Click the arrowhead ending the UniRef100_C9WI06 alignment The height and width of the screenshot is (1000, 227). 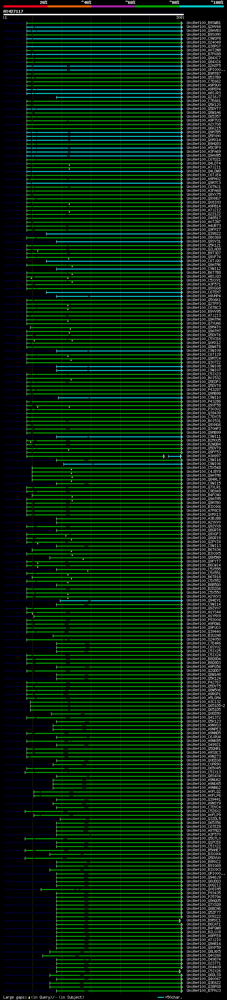tap(182, 464)
